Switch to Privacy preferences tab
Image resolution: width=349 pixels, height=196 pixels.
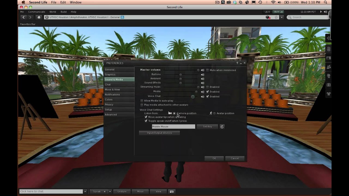coord(119,105)
